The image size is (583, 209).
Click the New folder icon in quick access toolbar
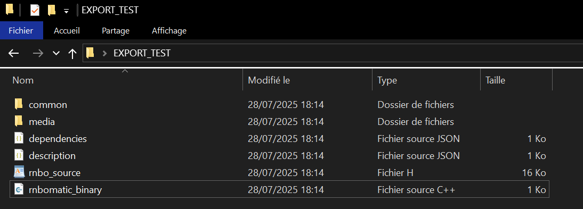pyautogui.click(x=52, y=10)
